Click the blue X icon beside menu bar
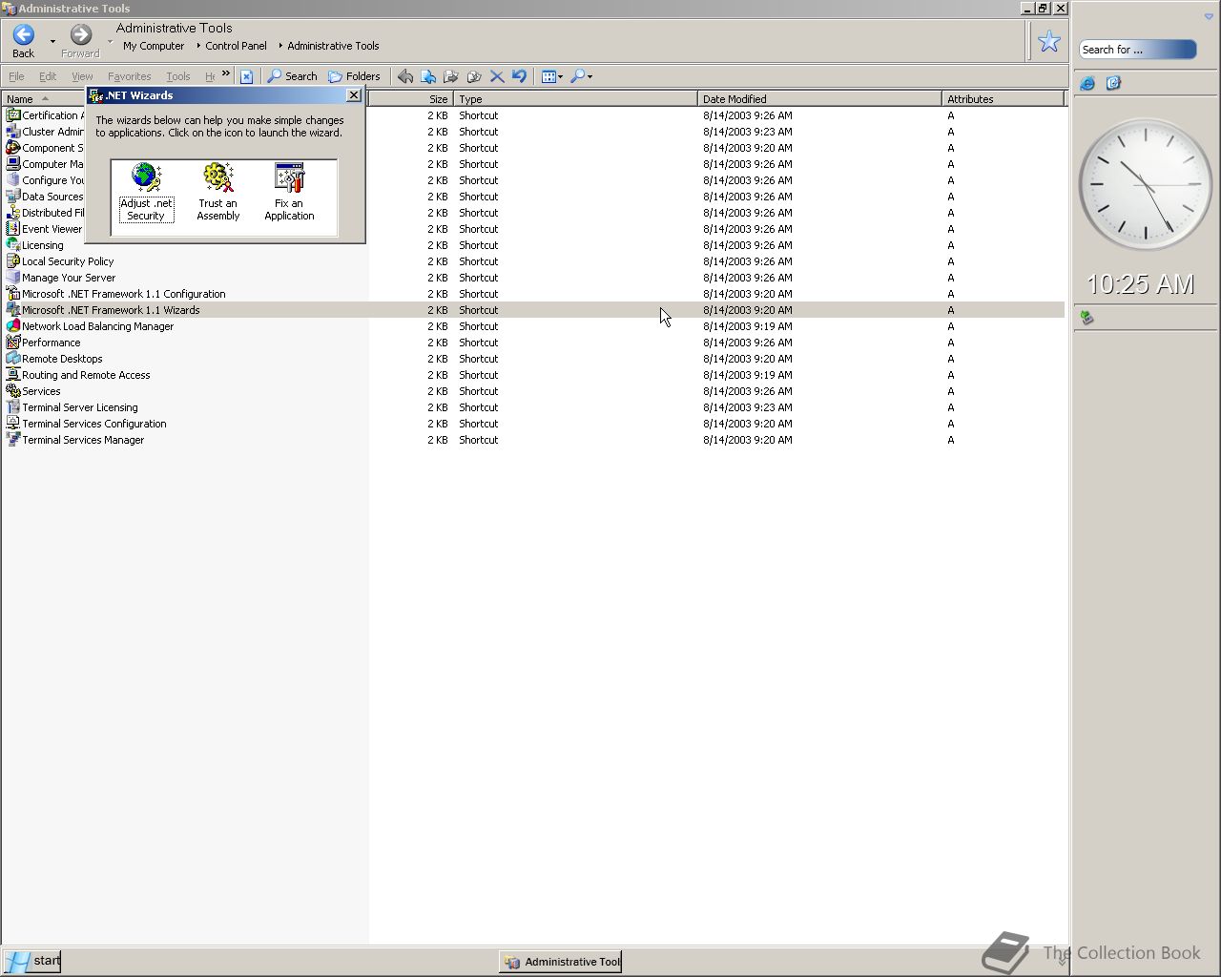The height and width of the screenshot is (977, 1221). coord(246,76)
